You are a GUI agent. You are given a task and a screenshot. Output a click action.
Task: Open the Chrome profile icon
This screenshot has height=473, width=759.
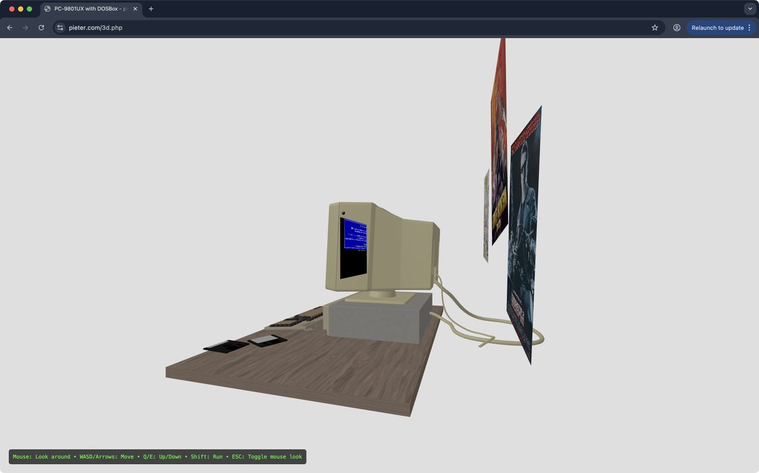pos(677,28)
